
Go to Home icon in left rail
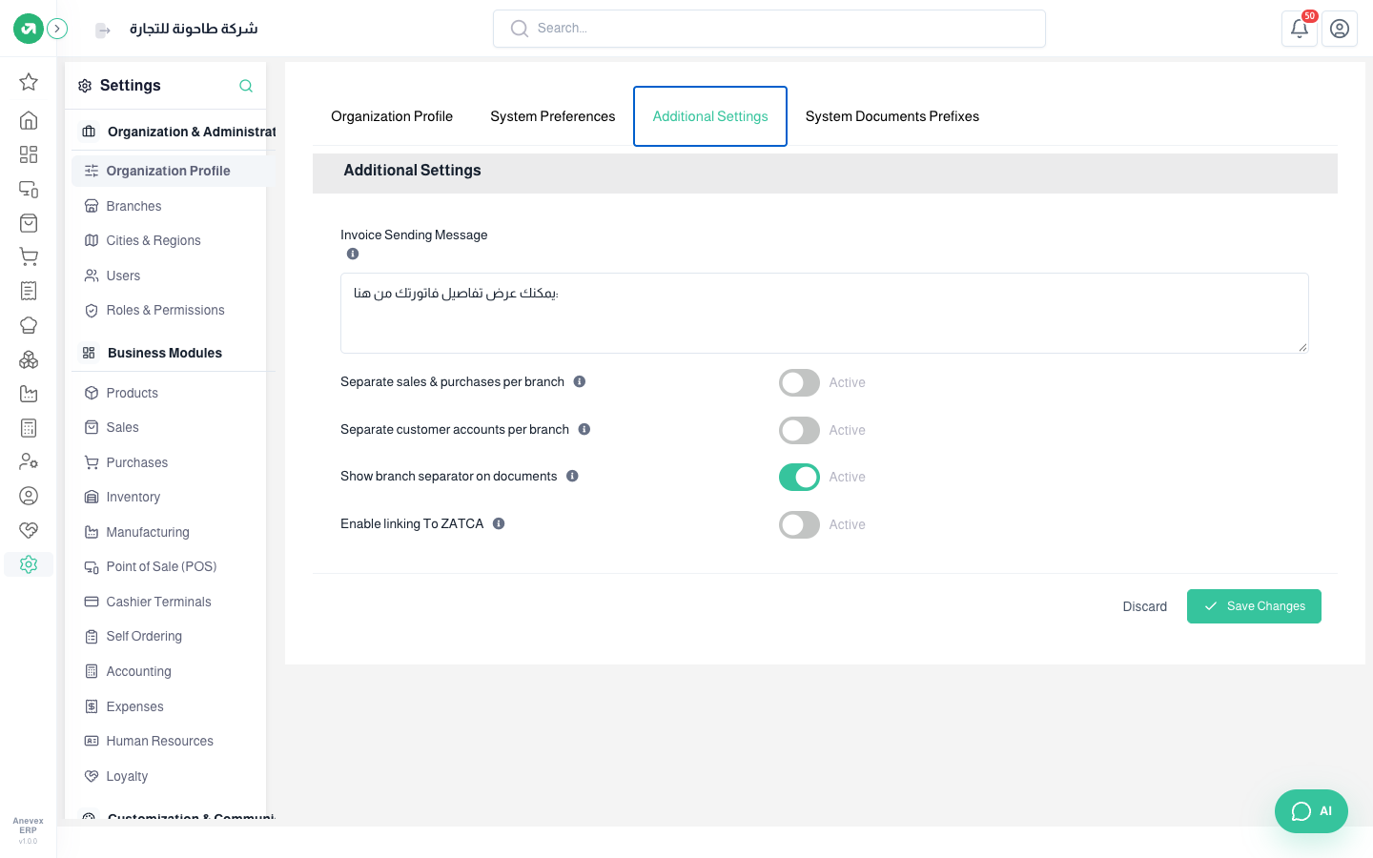point(29,120)
